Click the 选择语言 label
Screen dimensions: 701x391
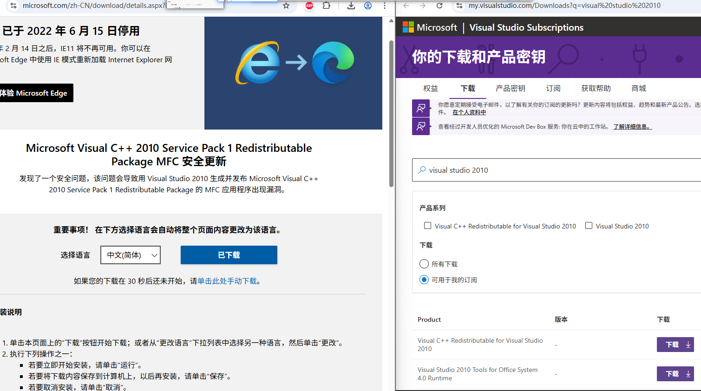point(75,255)
